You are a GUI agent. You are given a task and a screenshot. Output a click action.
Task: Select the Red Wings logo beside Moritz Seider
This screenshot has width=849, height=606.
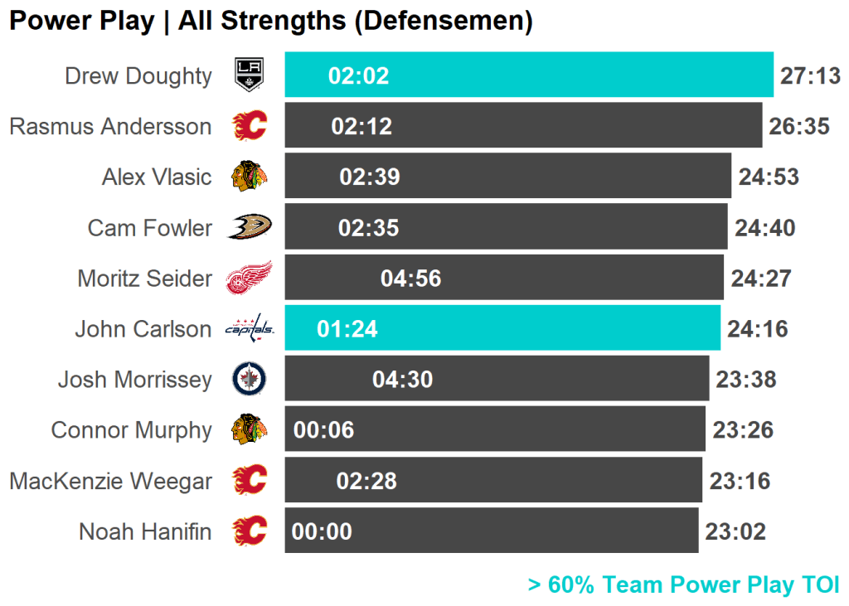(x=249, y=279)
